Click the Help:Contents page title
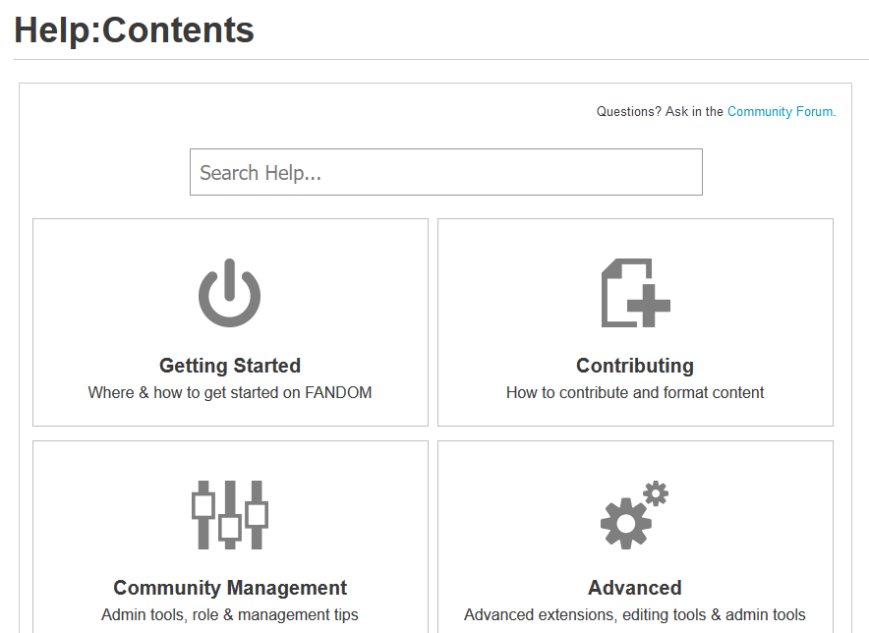869x633 pixels. 135,30
